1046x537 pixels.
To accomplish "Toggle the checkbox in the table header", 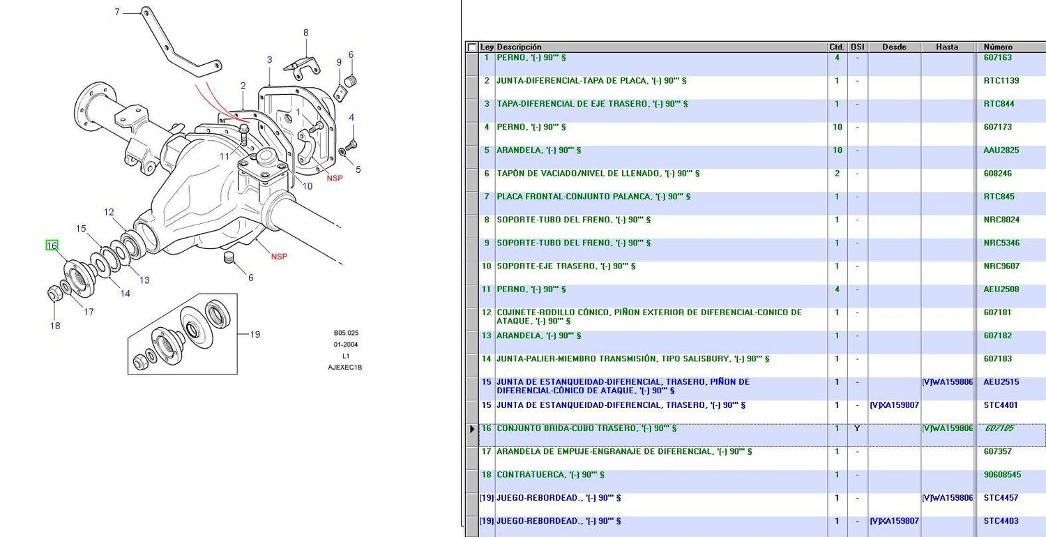I will click(472, 47).
